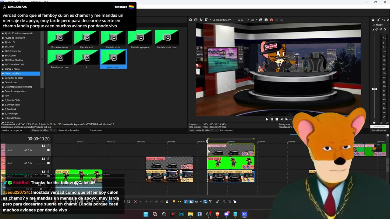Viewport: 390px width, 219px height.
Task: Toggle grid overlays icon in preview
Action: [x=252, y=20]
